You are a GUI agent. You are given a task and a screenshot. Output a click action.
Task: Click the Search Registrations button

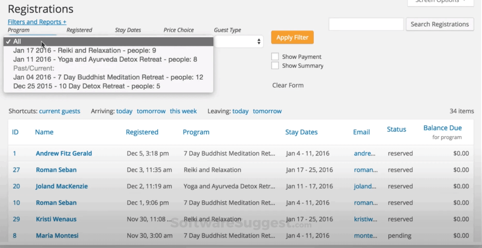(440, 24)
